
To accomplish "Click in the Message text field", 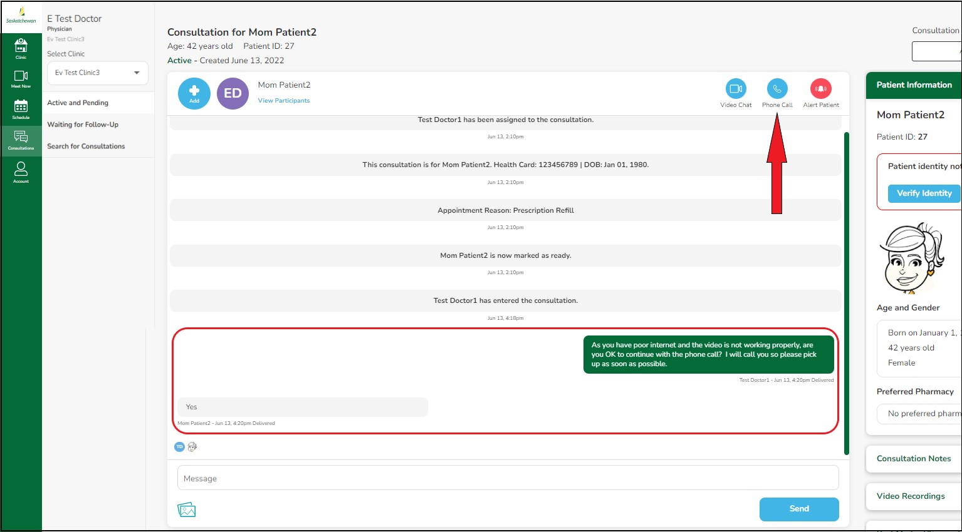I will [x=508, y=478].
